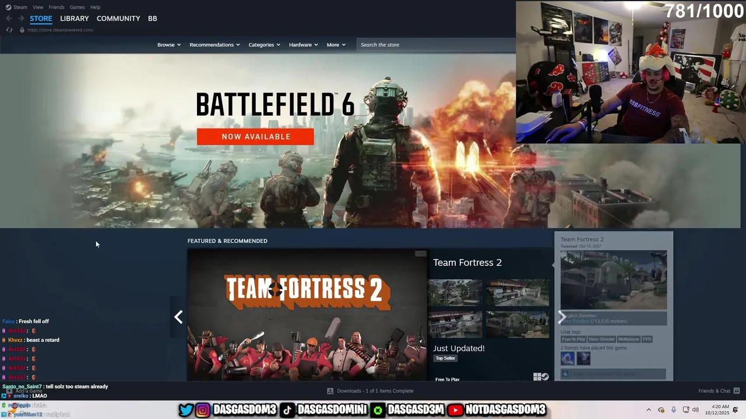Click the Free to Play user tag
746x419 pixels.
[573, 339]
